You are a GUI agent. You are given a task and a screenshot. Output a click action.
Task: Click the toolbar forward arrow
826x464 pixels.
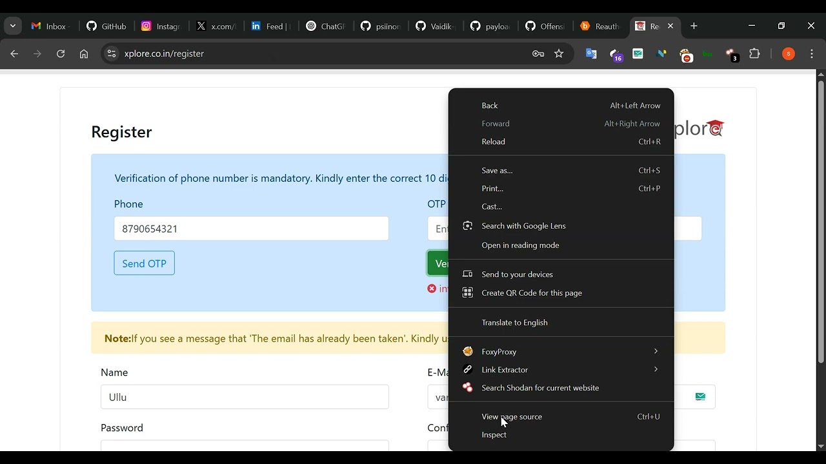37,54
